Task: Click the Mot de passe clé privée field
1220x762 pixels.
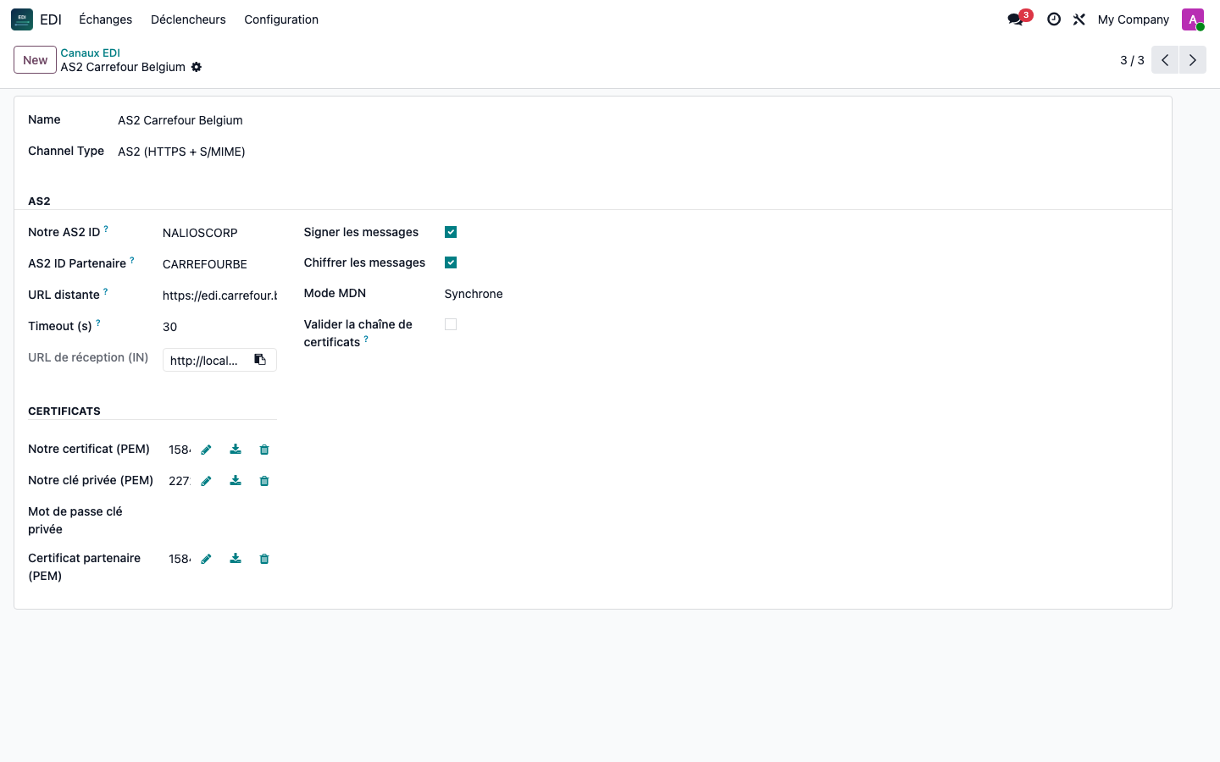Action: [219, 512]
